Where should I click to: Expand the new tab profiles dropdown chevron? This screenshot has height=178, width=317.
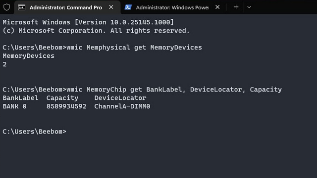pos(249,7)
